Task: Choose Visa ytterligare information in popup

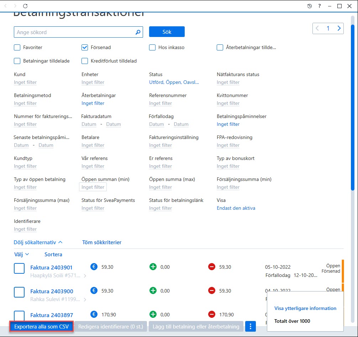Action: 305,308
